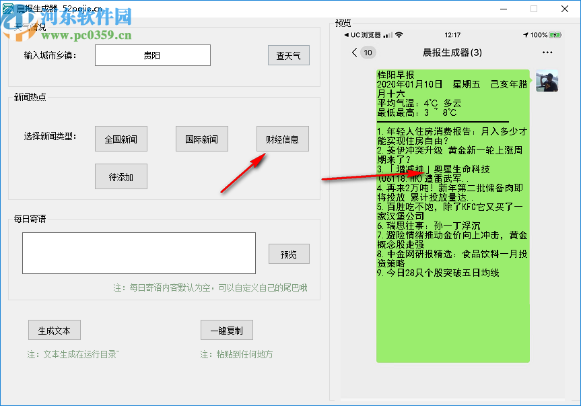Click the app icon in the title bar
Viewport: 581px width, 406px height.
click(x=7, y=9)
